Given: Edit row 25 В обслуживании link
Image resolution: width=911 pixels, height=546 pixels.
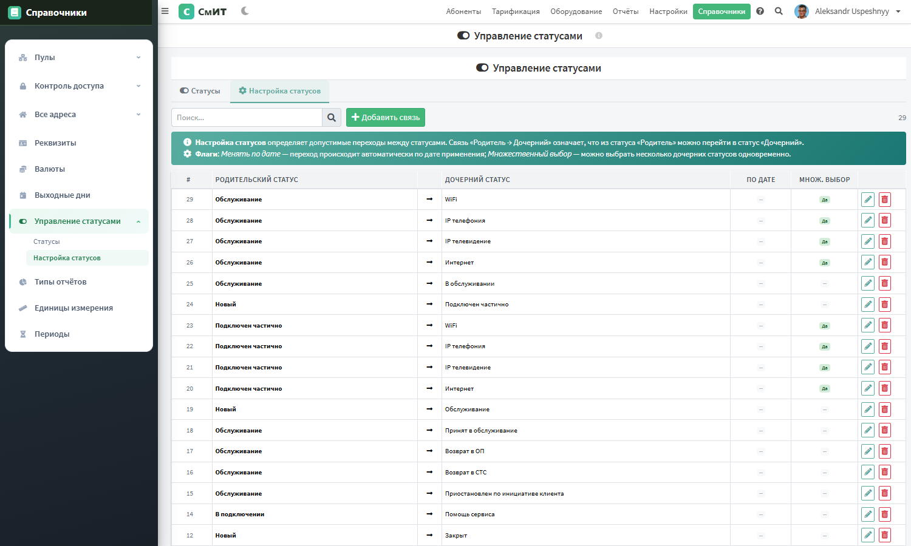Looking at the screenshot, I should point(868,283).
